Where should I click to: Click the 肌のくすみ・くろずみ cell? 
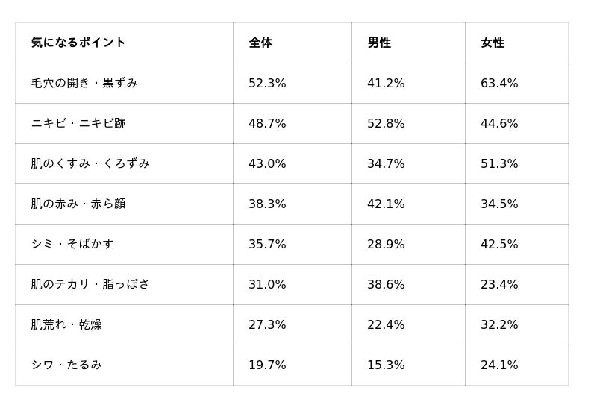tap(90, 163)
